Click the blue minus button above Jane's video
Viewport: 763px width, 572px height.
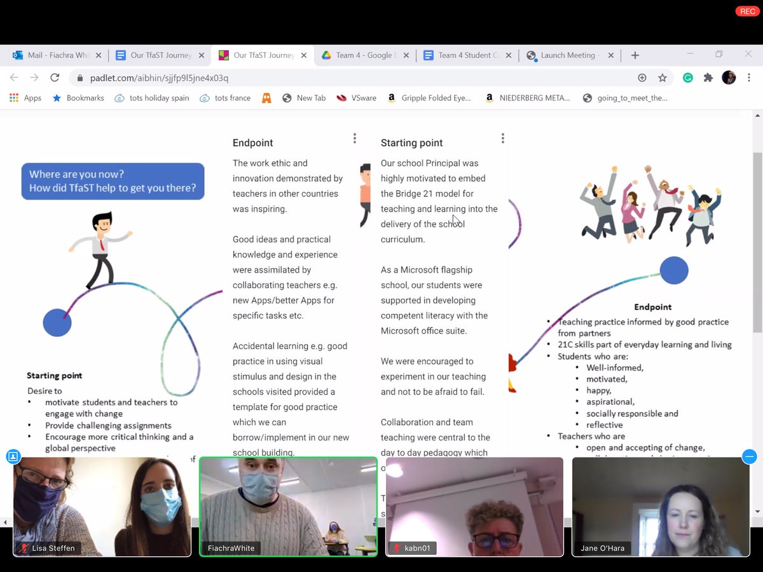[749, 456]
